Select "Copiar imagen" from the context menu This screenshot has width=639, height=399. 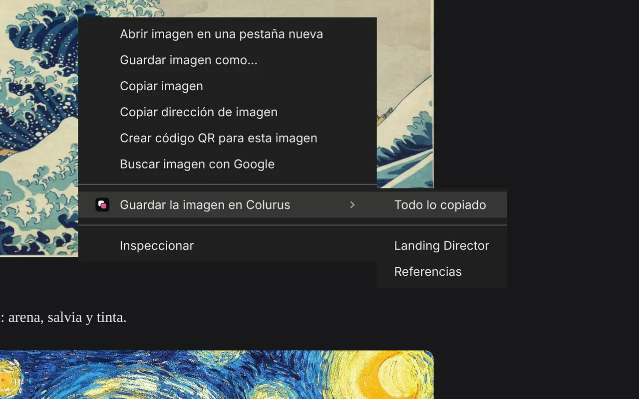point(227,86)
